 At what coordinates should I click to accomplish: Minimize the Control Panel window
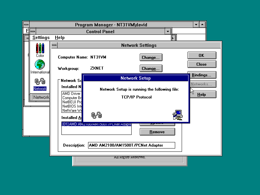coord(168,32)
